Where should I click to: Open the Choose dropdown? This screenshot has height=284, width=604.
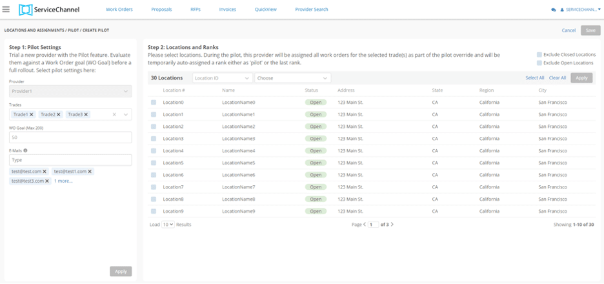[x=293, y=78]
